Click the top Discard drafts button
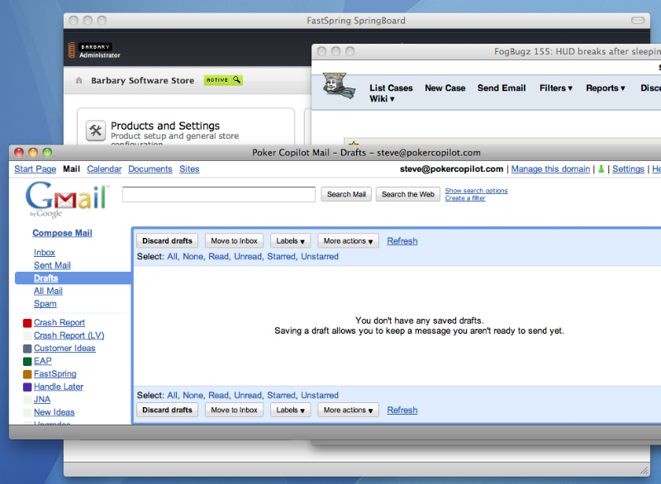 [x=168, y=241]
